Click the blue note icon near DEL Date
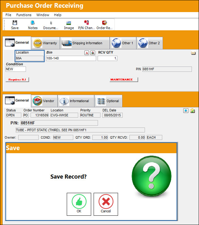The image size is (199, 225). click(x=186, y=110)
